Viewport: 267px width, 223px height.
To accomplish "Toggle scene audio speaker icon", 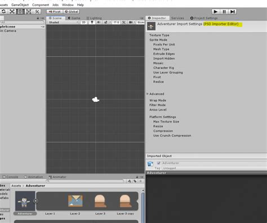I will point(99,22).
